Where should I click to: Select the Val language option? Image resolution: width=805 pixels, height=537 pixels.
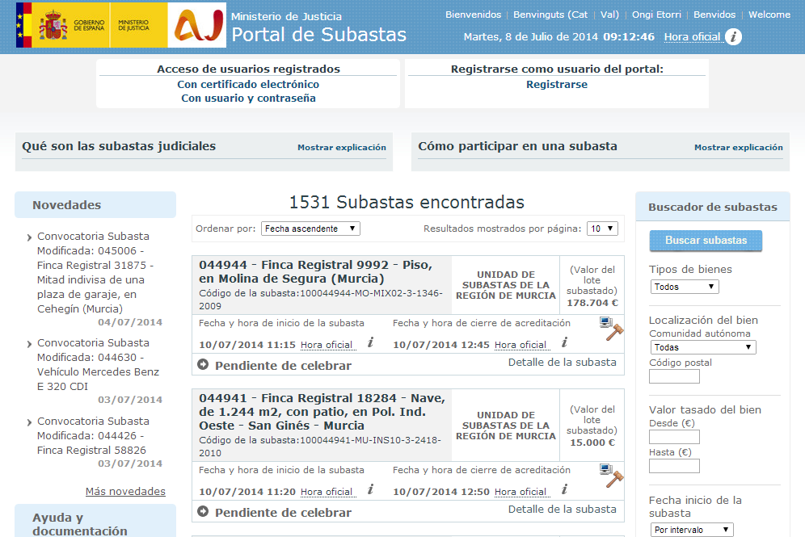click(609, 14)
